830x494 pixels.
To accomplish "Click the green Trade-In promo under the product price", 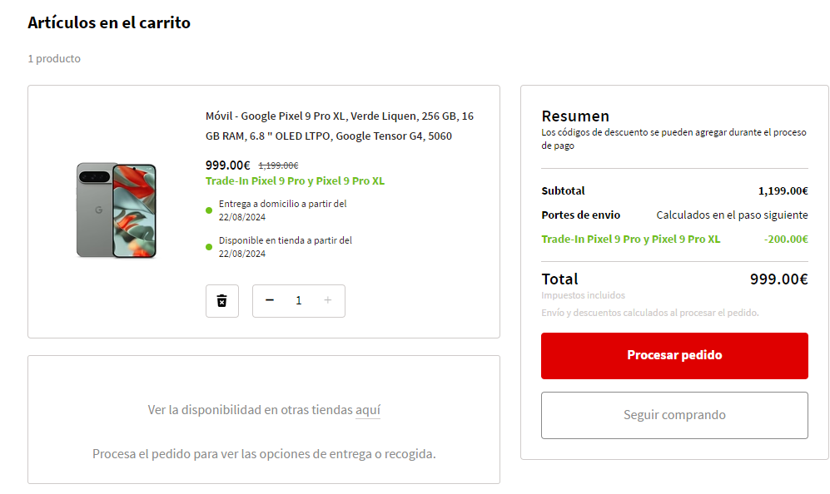I will [x=295, y=181].
